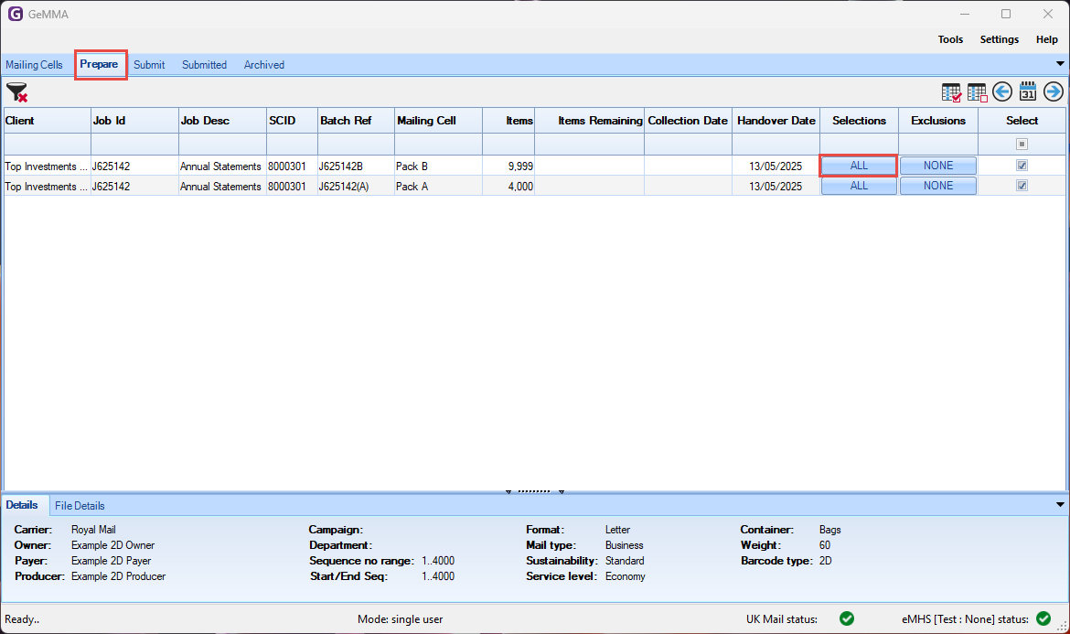Clear filters with the funnel icon

click(x=16, y=92)
